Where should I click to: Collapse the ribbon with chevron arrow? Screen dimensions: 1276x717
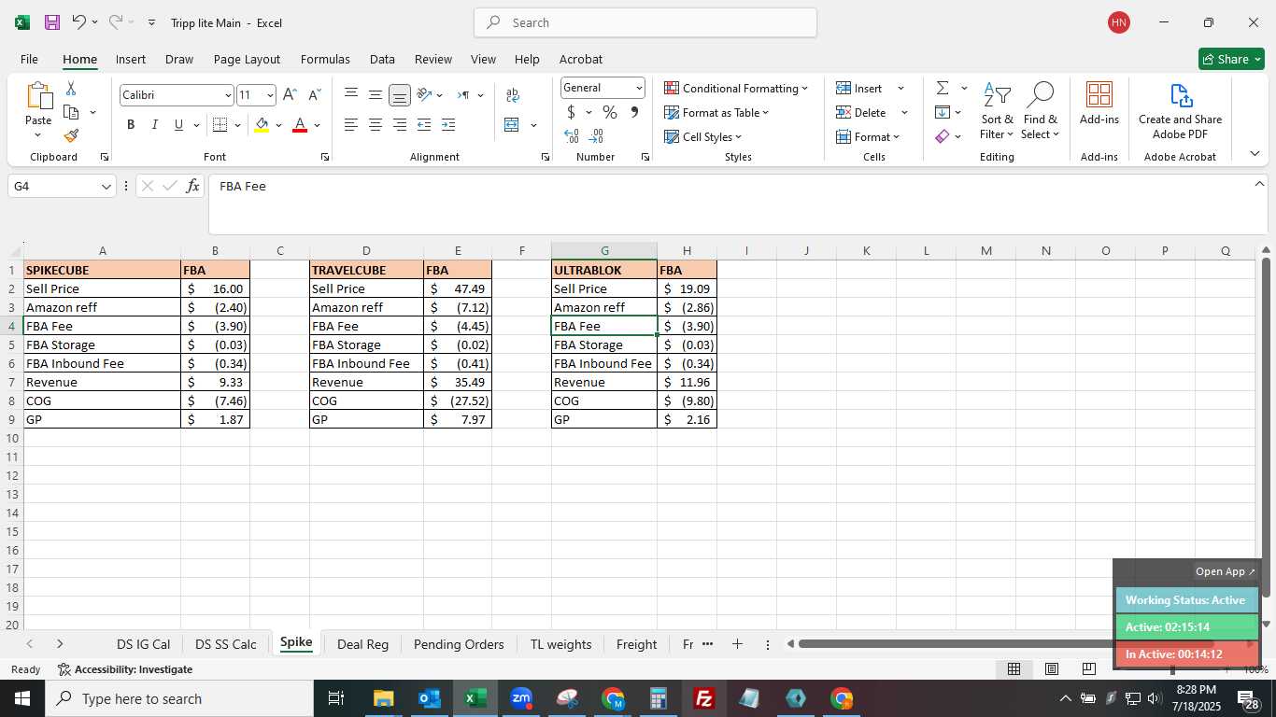click(x=1255, y=154)
